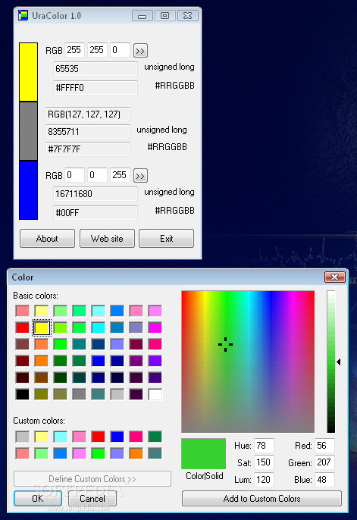Click the crosshair in the color spectrum
The width and height of the screenshot is (357, 520).
tap(225, 345)
